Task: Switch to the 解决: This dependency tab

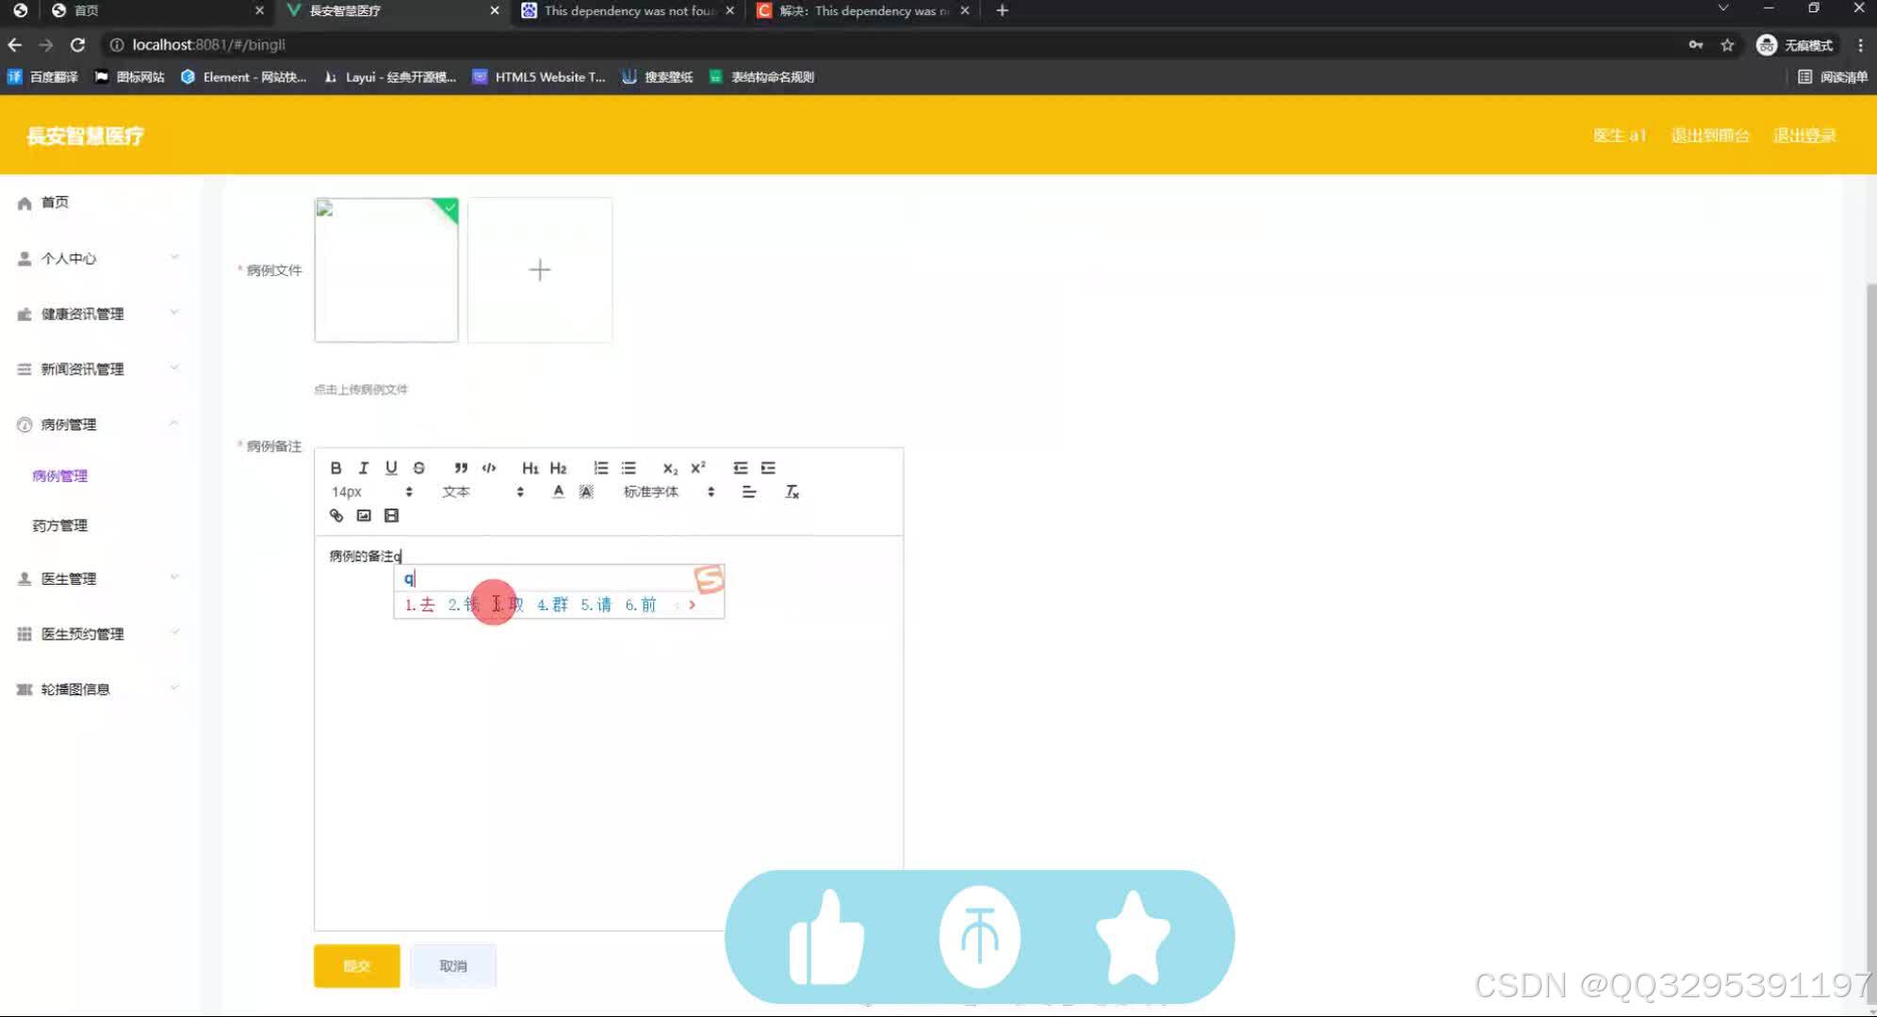Action: (864, 10)
